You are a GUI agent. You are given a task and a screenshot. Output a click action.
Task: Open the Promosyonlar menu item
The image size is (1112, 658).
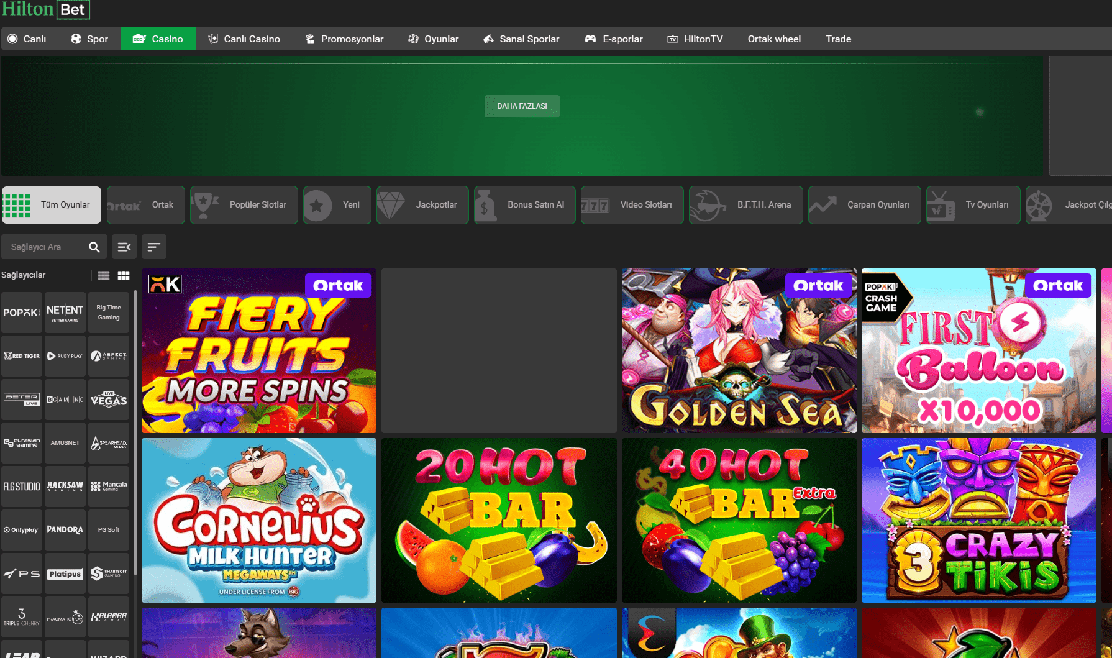344,39
